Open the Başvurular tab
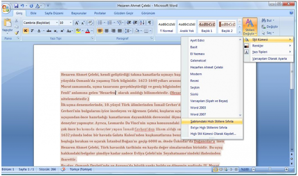The width and height of the screenshot is (298, 176). (79, 13)
